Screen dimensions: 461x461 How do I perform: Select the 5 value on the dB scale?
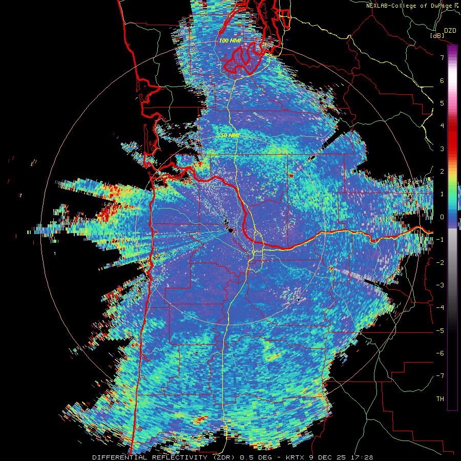[x=442, y=103]
